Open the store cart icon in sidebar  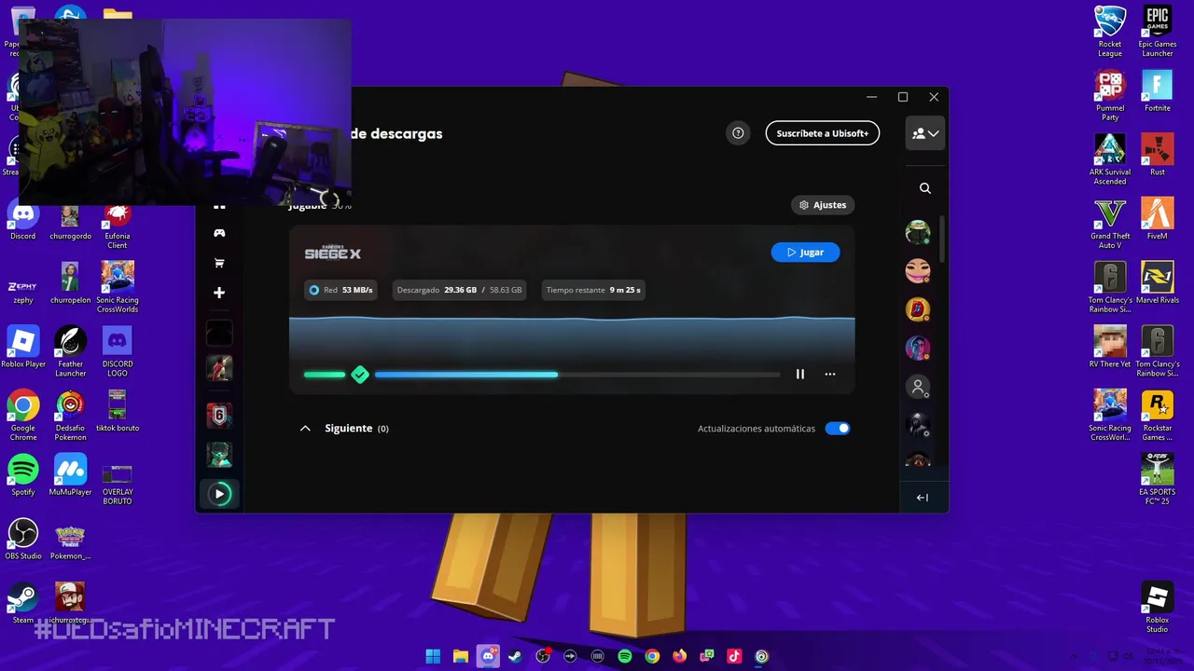click(x=219, y=263)
